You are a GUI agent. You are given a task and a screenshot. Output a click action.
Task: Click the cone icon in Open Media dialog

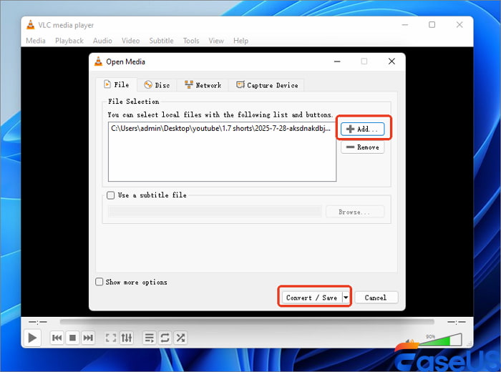click(x=99, y=62)
